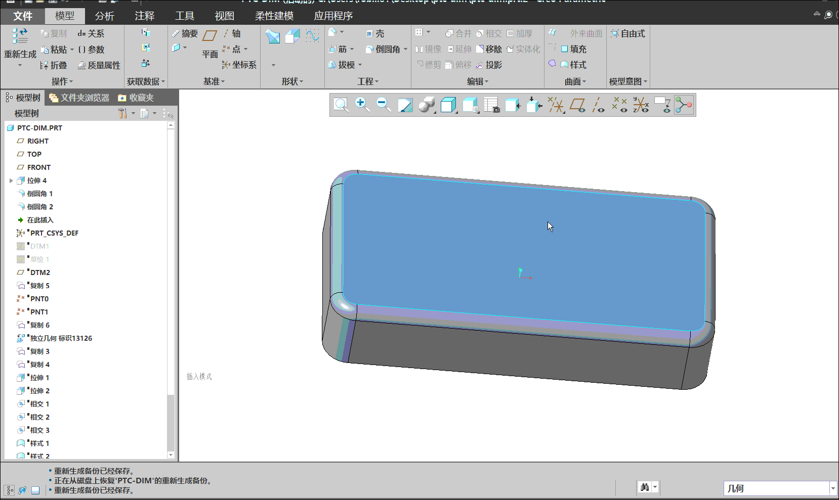Screen dimensions: 839x500
Task: Click the curve-through-points shape icon
Action: pos(312,36)
